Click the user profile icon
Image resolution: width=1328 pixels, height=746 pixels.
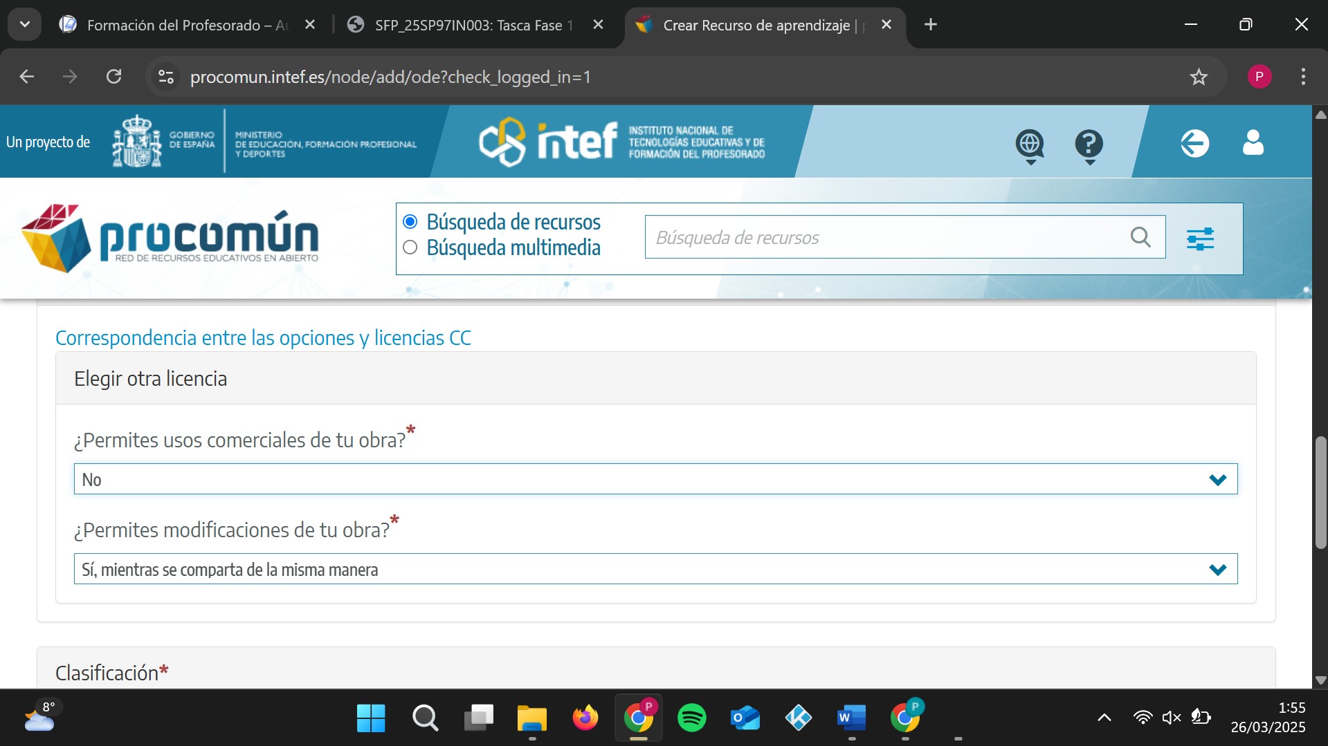[x=1253, y=143]
